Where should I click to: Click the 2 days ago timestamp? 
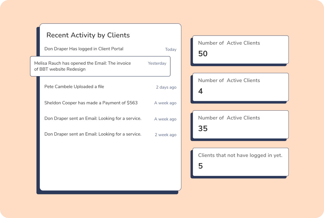click(166, 87)
